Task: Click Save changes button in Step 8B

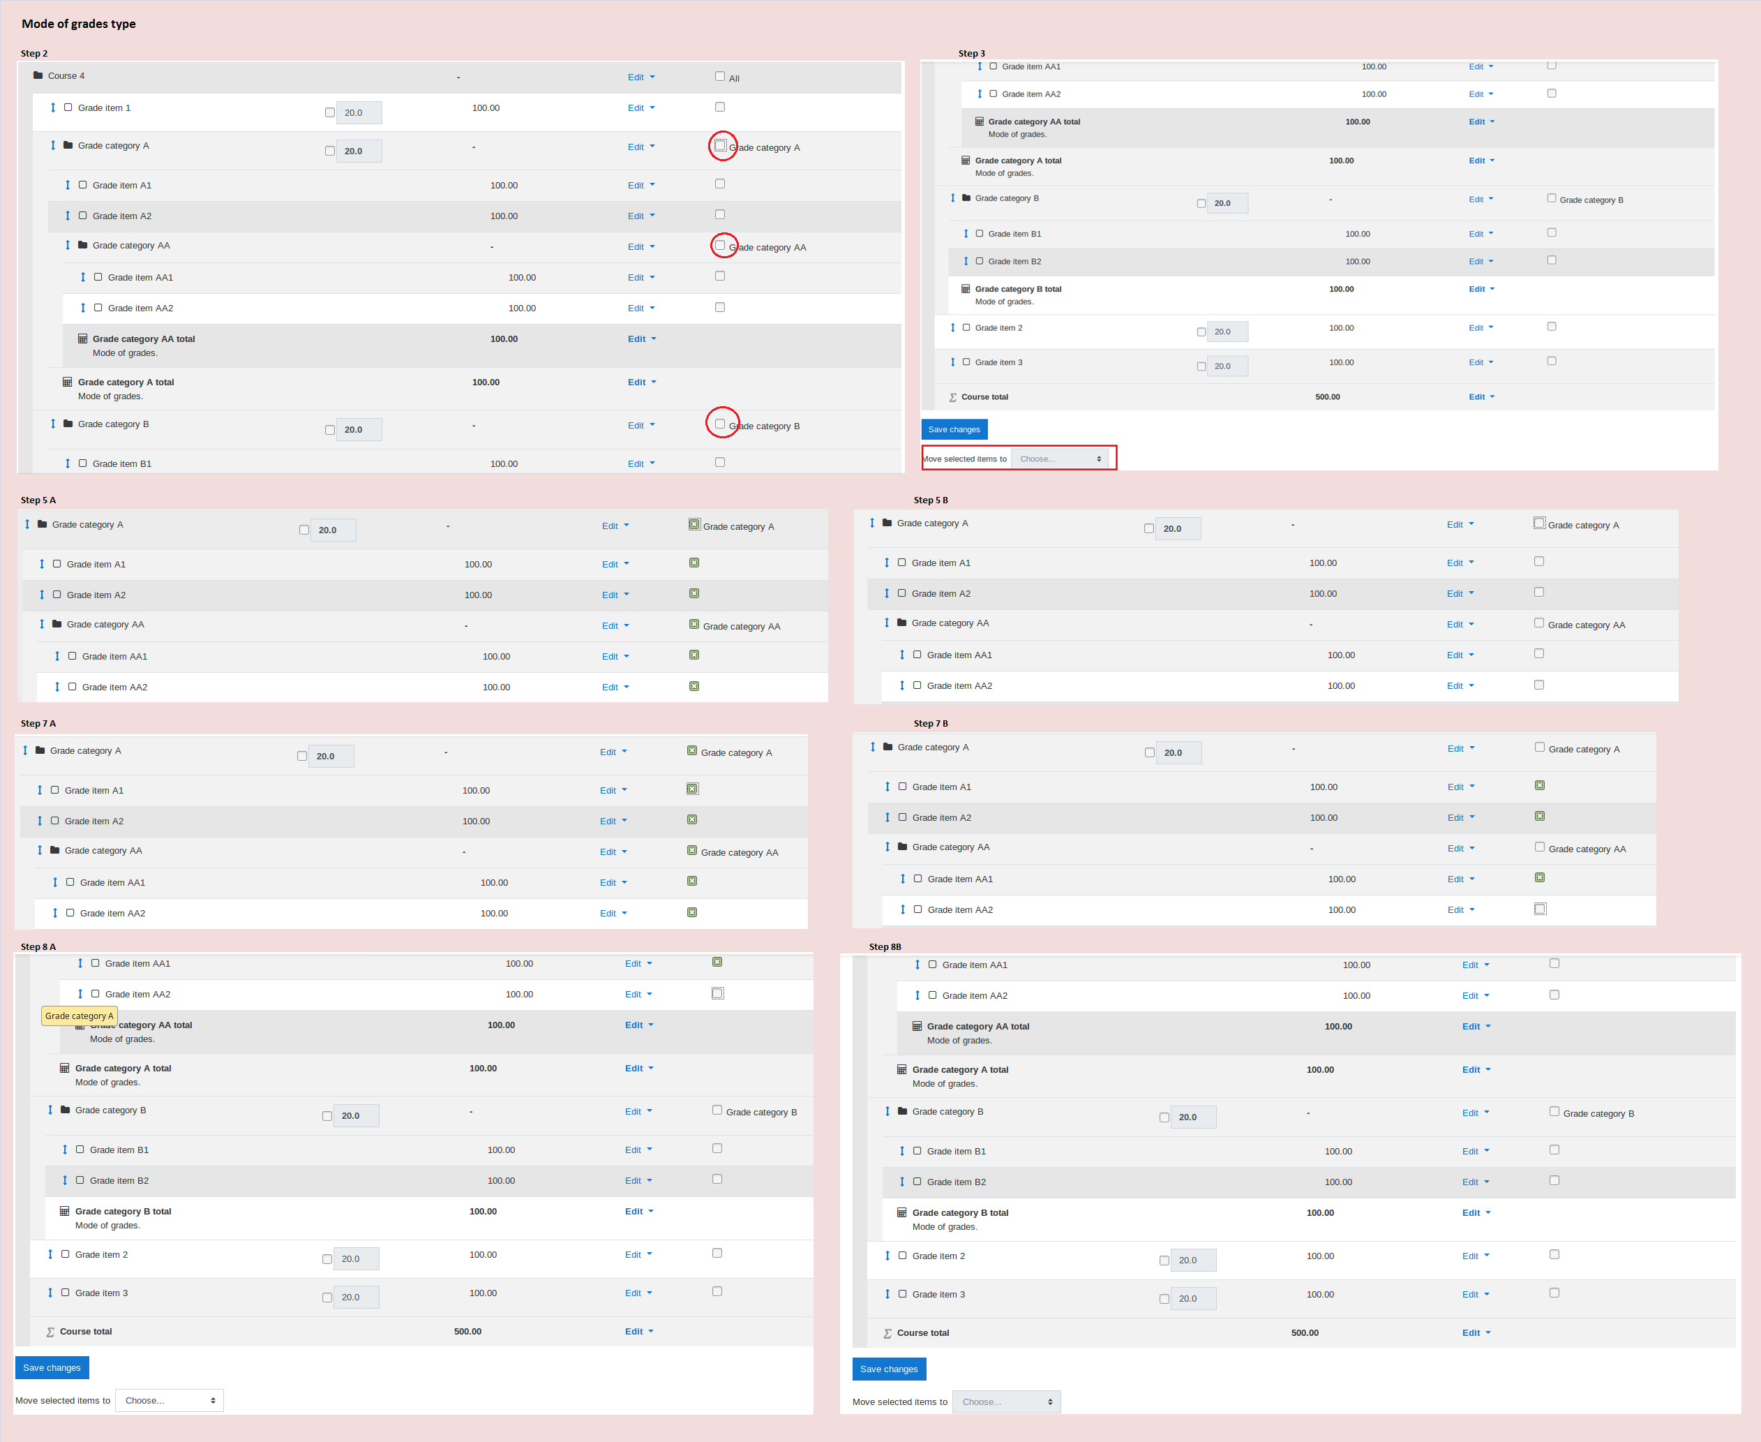Action: [888, 1369]
